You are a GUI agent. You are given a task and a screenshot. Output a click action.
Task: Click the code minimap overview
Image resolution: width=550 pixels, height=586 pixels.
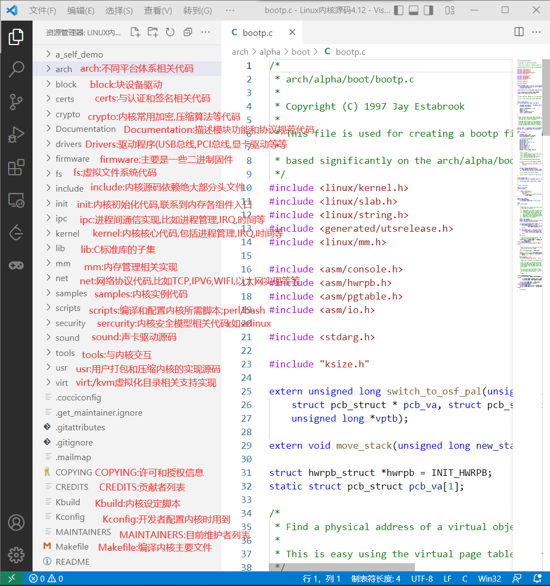529,175
